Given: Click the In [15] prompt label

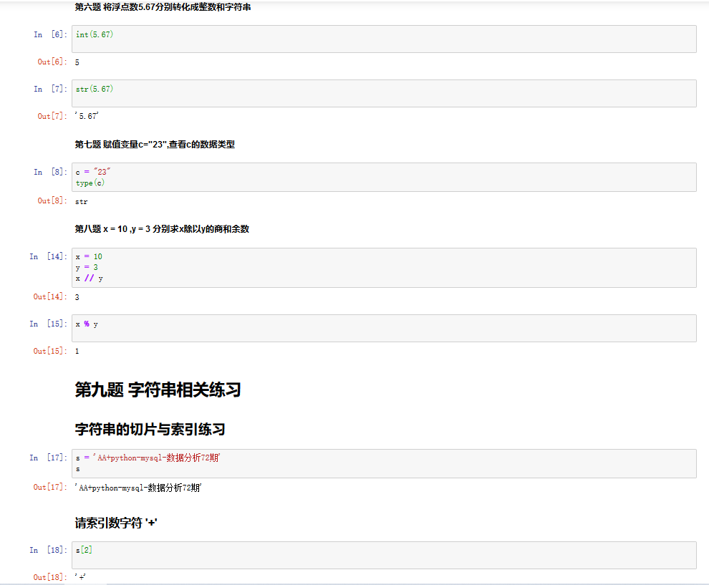Looking at the screenshot, I should click(49, 324).
